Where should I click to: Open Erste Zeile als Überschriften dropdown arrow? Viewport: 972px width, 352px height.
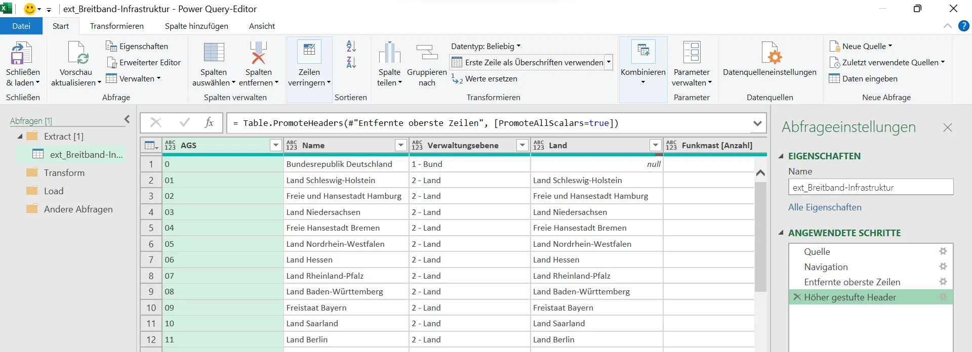(609, 62)
